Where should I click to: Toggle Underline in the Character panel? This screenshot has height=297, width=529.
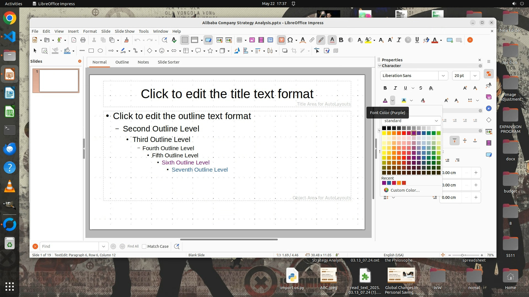tap(405, 88)
